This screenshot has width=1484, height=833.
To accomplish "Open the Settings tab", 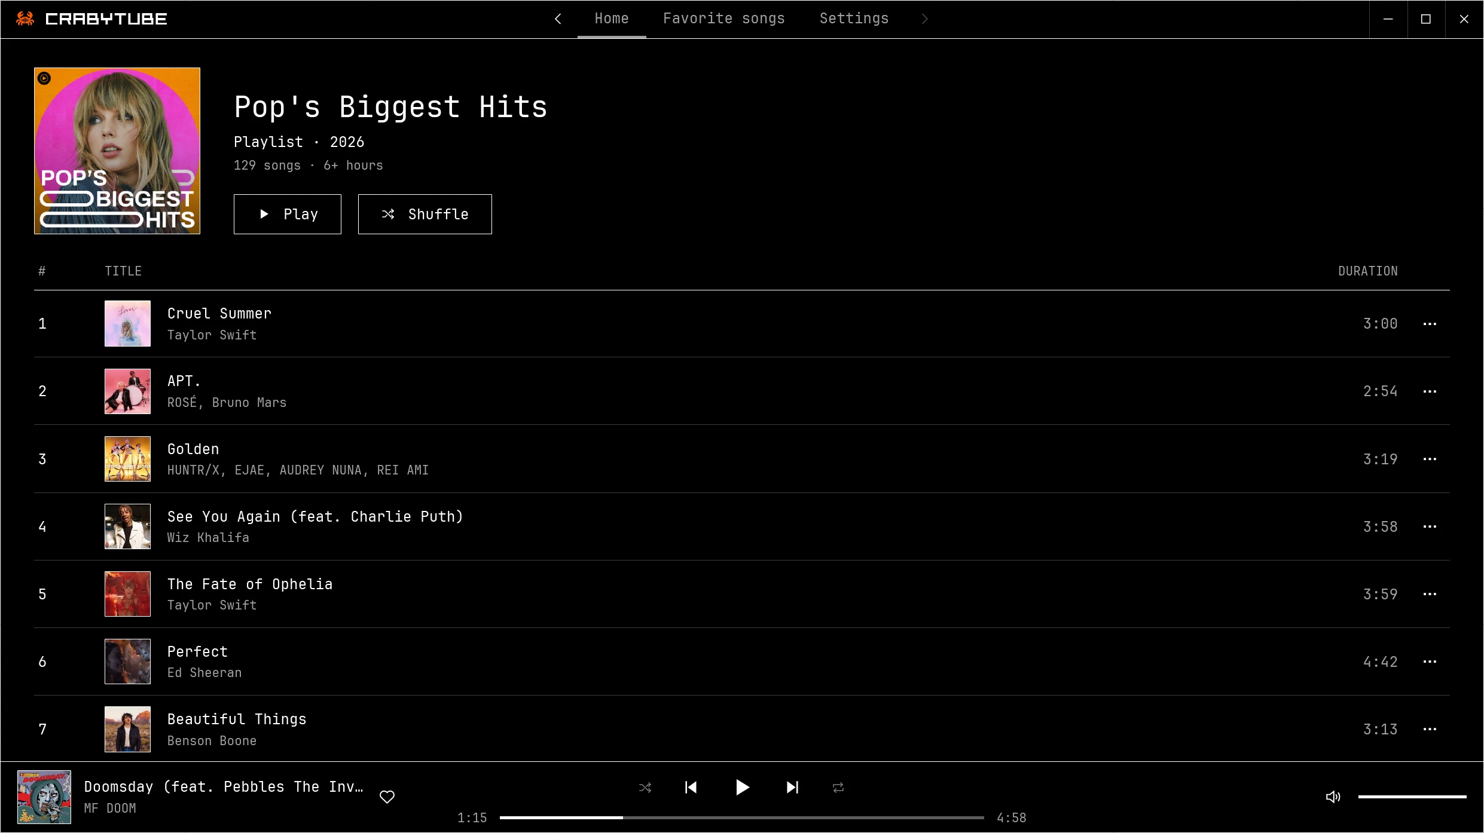I will [x=854, y=19].
